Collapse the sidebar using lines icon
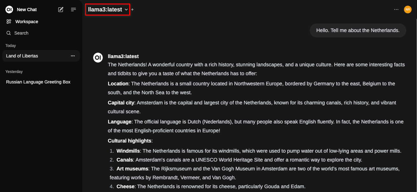The width and height of the screenshot is (417, 192). coord(73,10)
